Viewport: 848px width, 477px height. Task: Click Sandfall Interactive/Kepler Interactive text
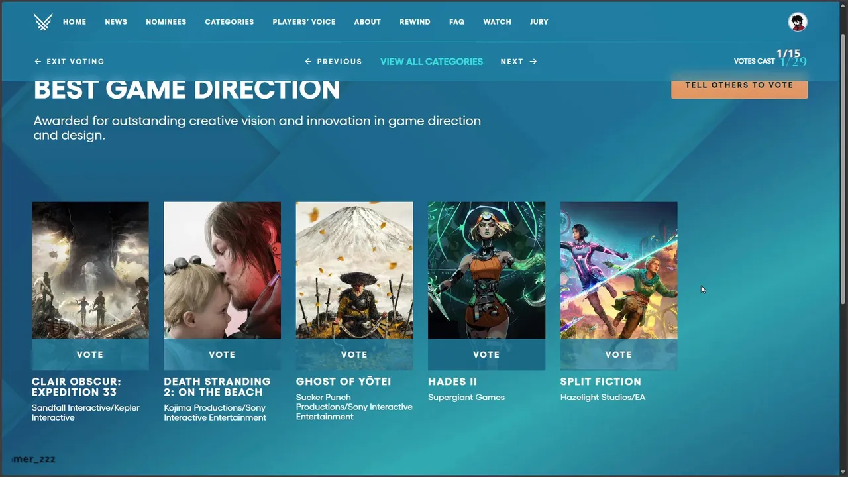(x=86, y=413)
